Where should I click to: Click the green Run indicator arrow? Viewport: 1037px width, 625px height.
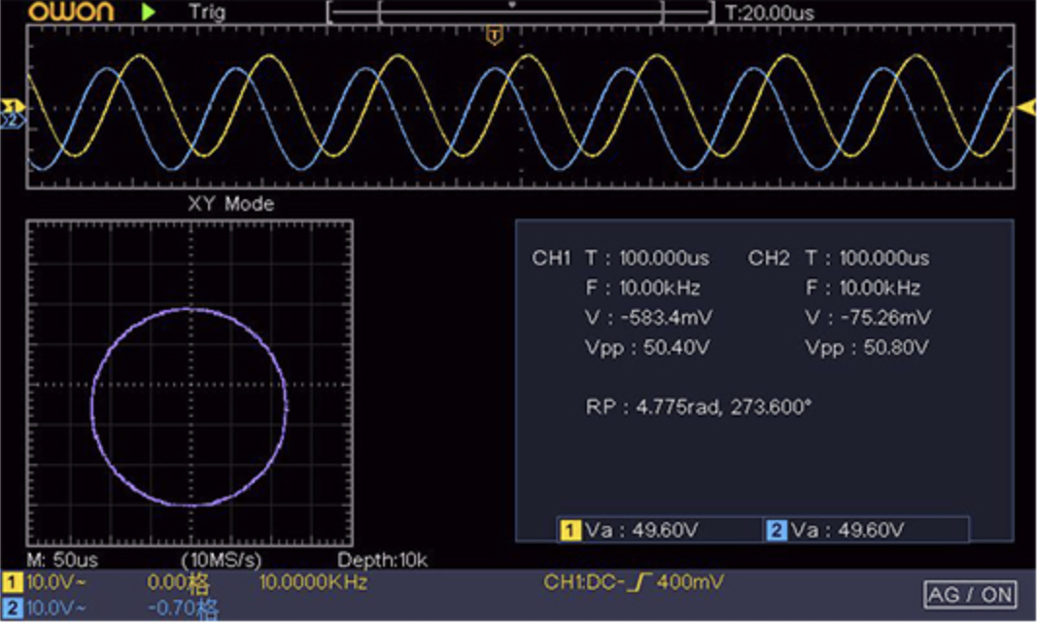[148, 13]
